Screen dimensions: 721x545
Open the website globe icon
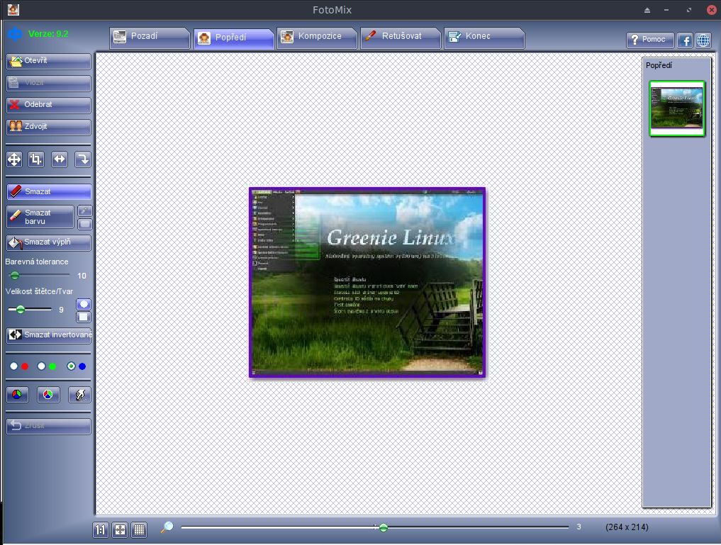pyautogui.click(x=703, y=40)
